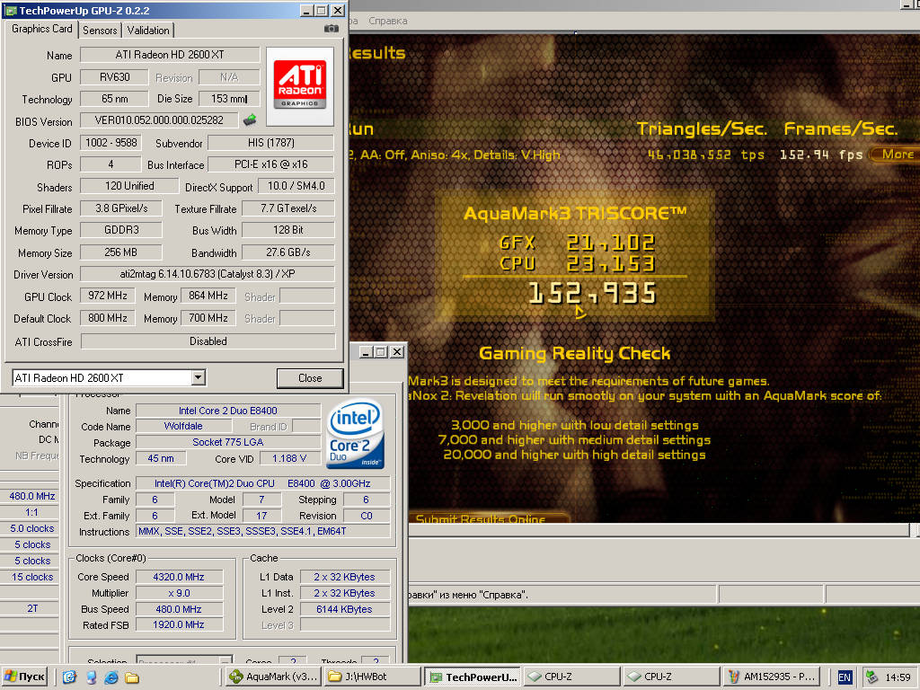Open the folder icon in quick launch

pos(132,677)
